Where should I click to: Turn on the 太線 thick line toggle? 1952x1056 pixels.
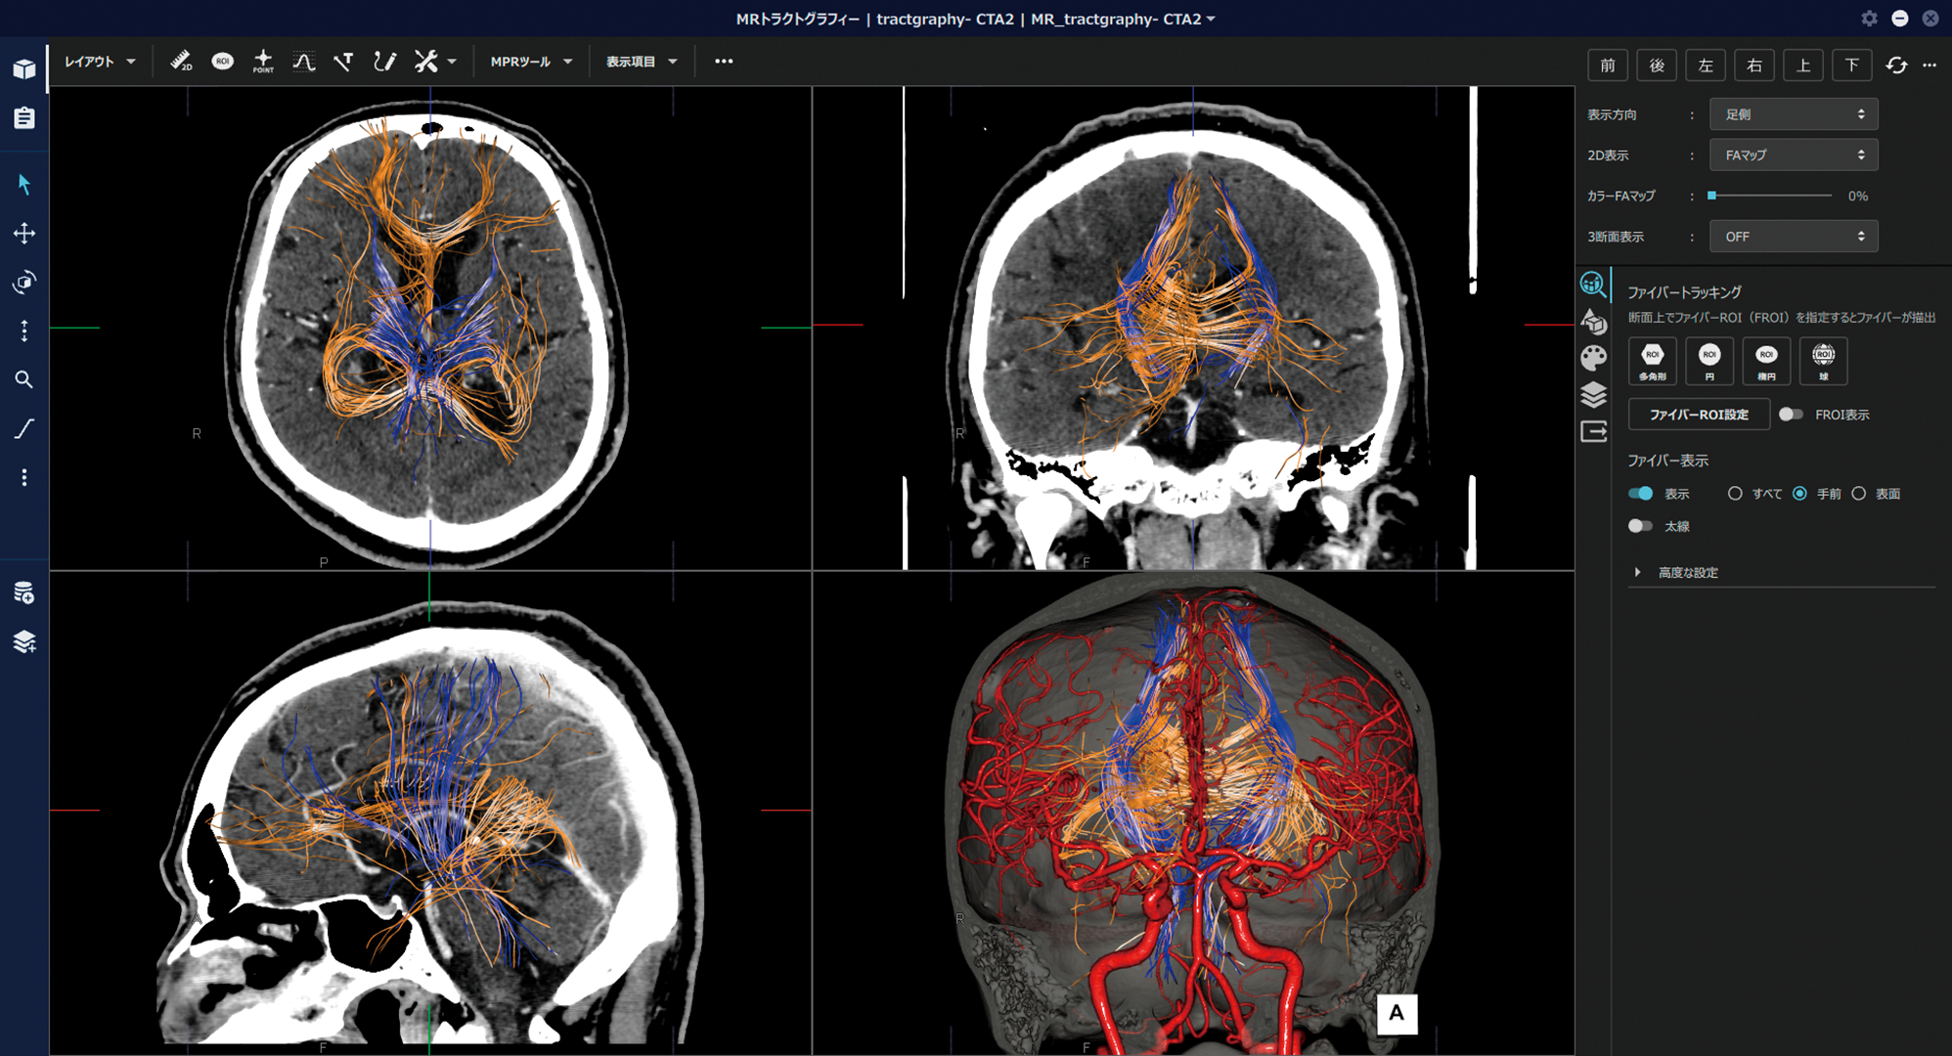1640,526
